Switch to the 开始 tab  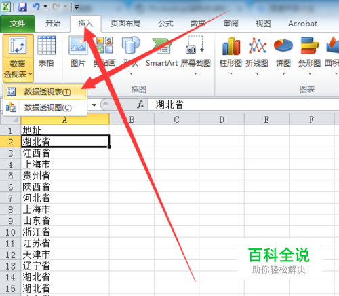[x=53, y=24]
